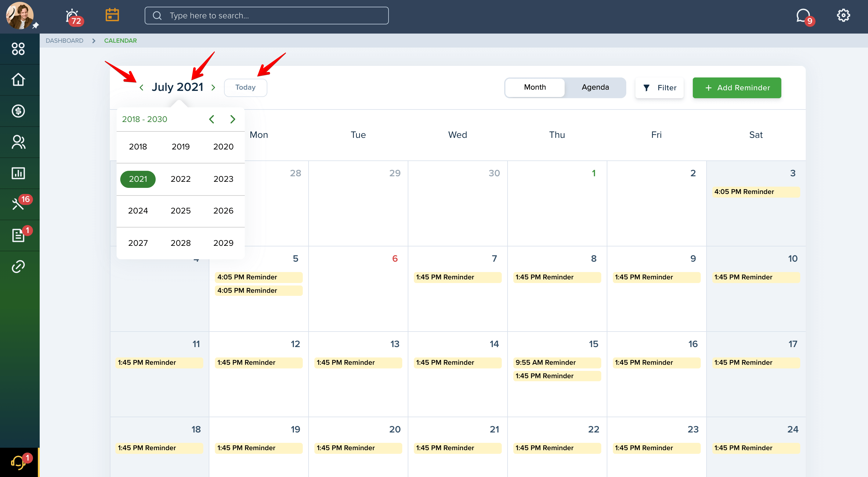Open 1:45 PM Reminder on July 17
This screenshot has height=477, width=868.
[x=756, y=363]
